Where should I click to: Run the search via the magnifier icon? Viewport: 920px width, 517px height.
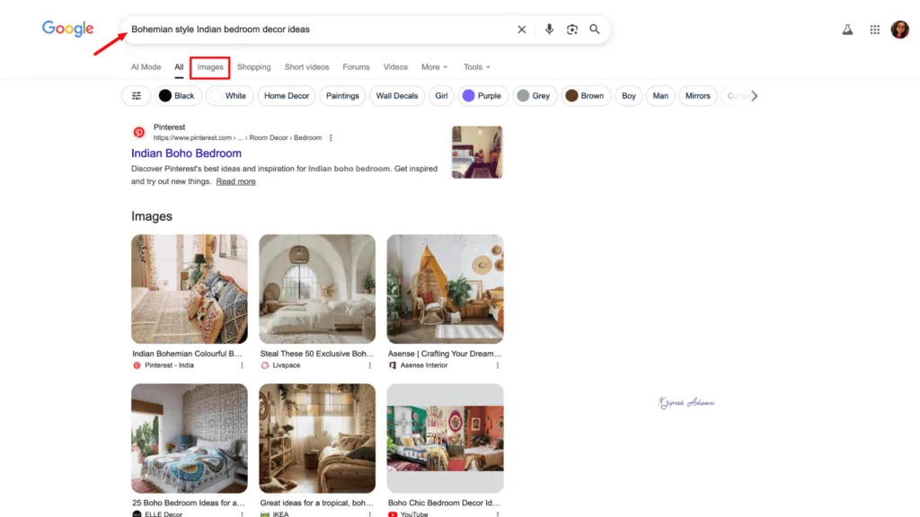[595, 29]
